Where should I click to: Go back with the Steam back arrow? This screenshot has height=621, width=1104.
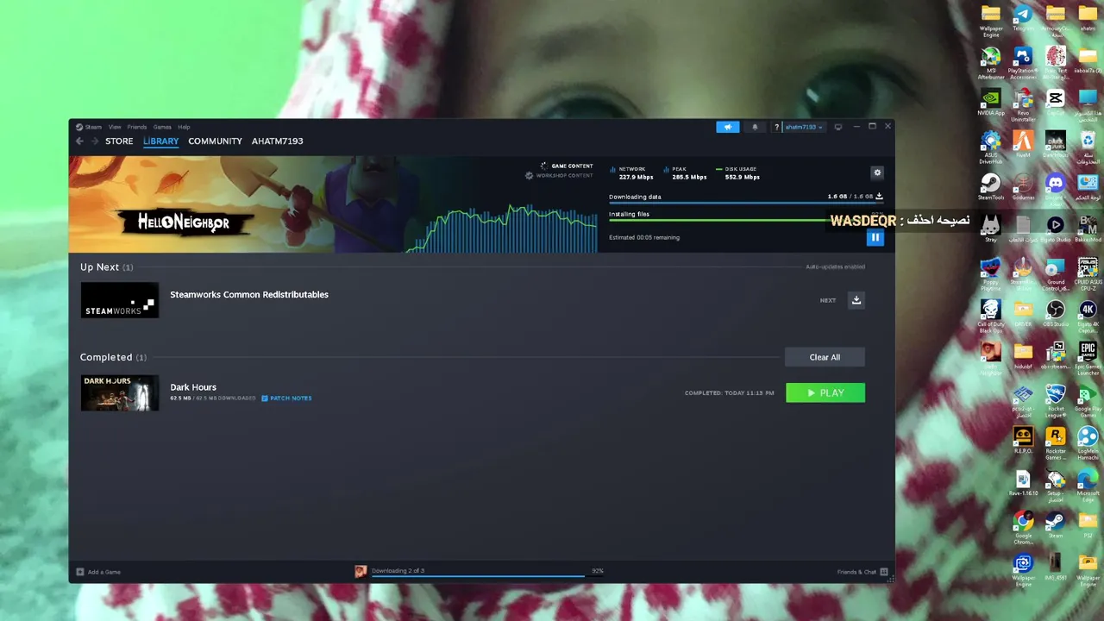point(79,141)
